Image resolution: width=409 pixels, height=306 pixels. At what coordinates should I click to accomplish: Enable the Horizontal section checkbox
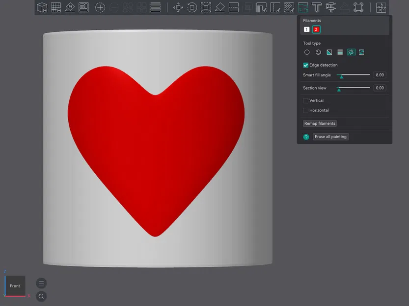point(306,110)
